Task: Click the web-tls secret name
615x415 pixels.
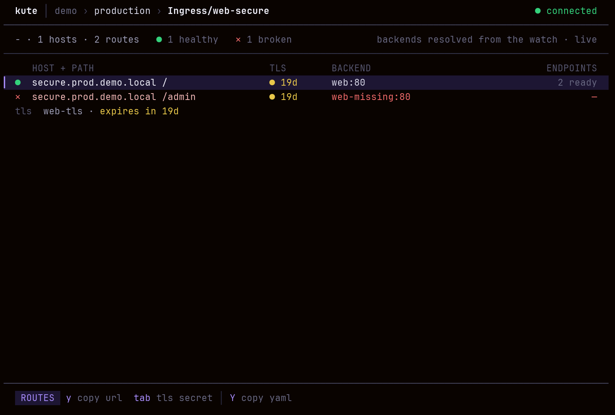Action: coord(63,111)
